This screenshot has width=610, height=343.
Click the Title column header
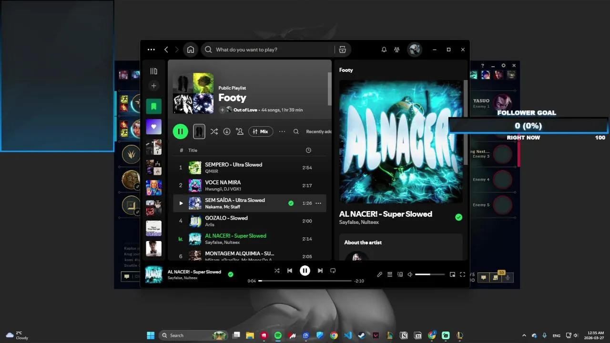tap(193, 150)
